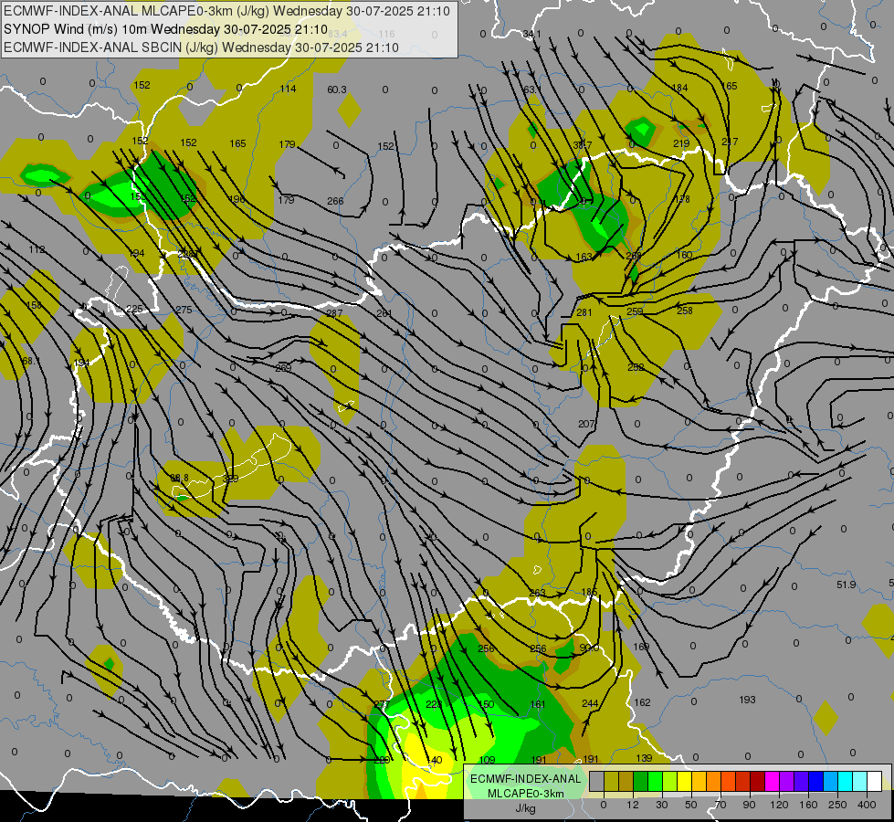The image size is (894, 822).
Task: Click the map value '163'
Action: pyautogui.click(x=584, y=257)
